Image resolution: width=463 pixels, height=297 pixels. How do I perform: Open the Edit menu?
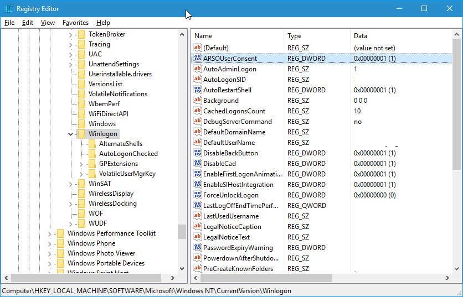(28, 23)
